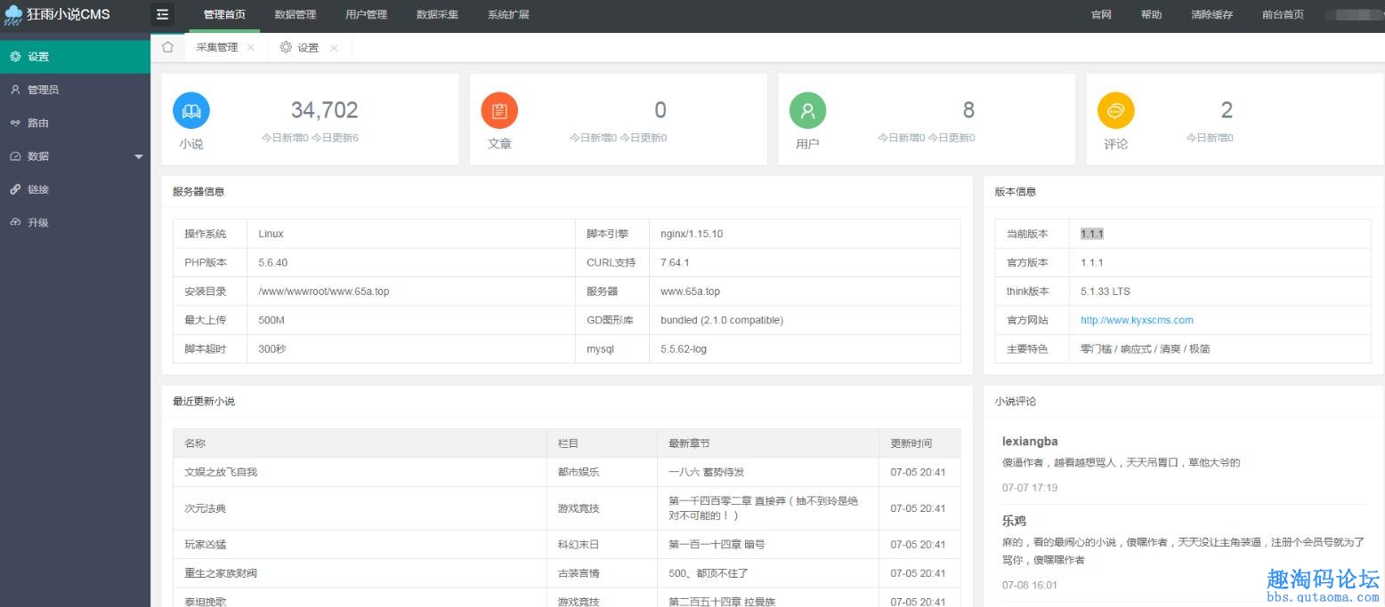Close the 设置 tab

pos(334,48)
